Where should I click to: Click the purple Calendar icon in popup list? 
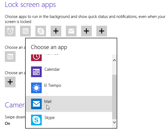point(36,72)
